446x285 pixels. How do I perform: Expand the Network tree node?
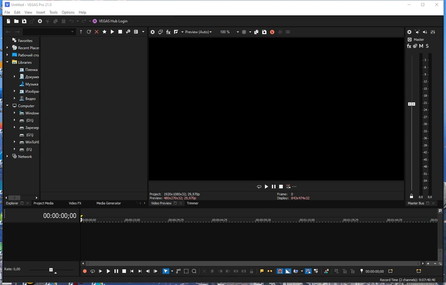[7, 156]
